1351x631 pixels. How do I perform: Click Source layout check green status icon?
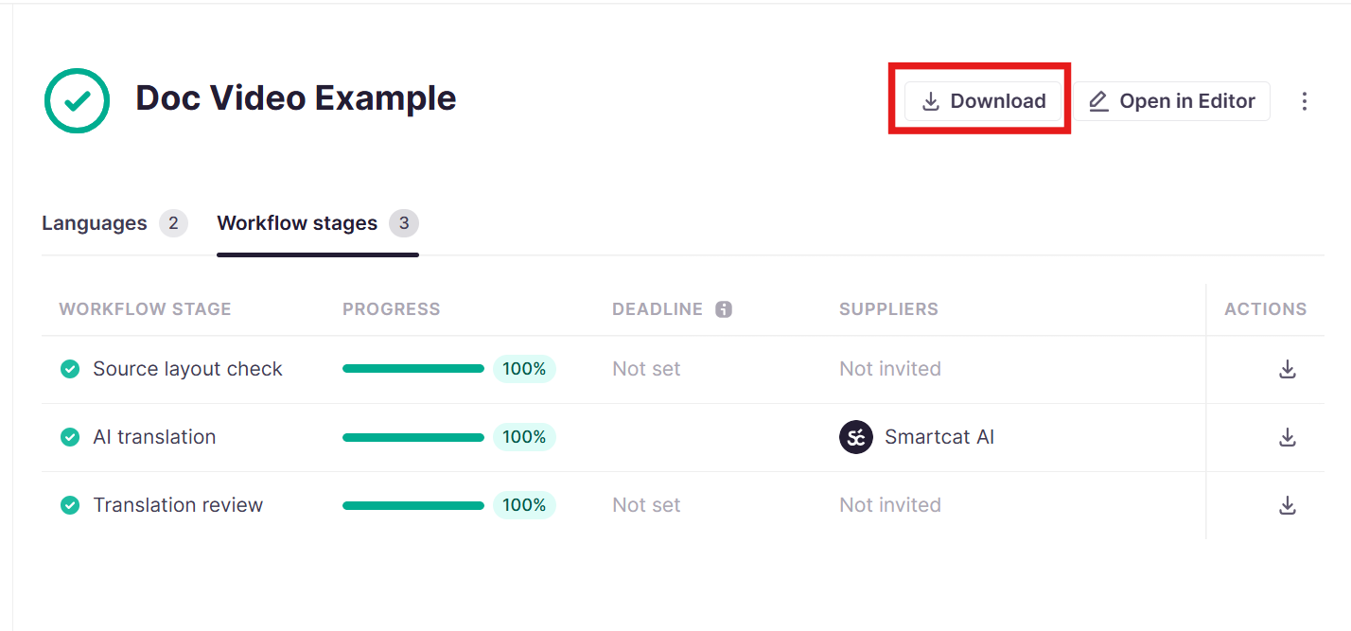(70, 369)
